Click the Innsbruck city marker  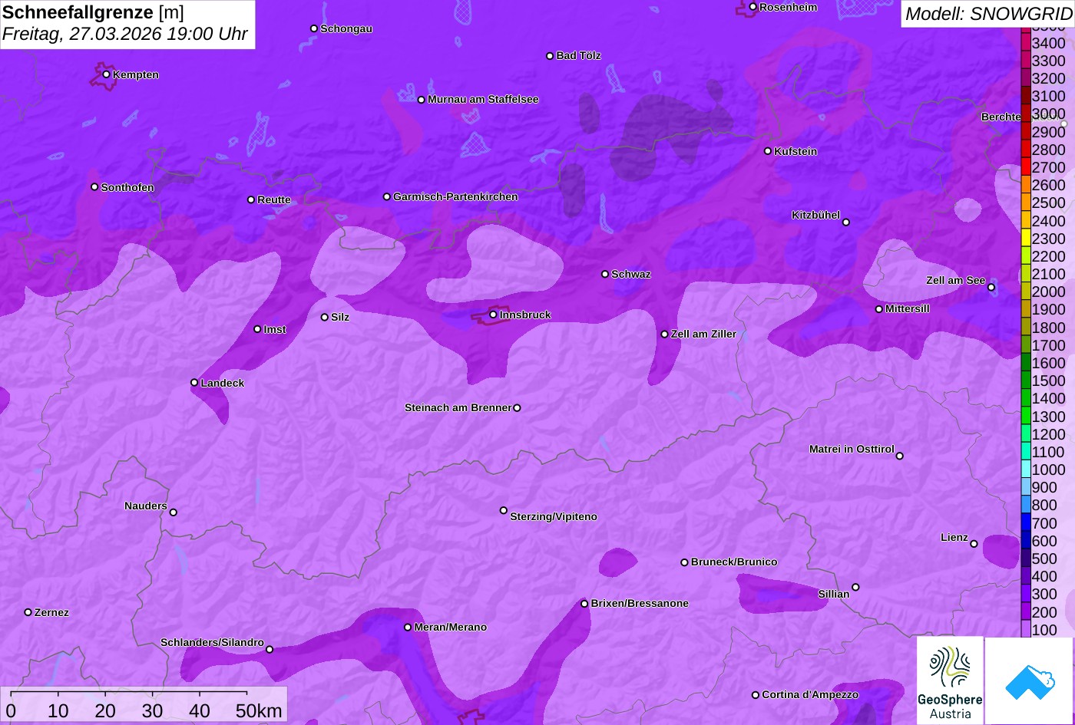493,315
